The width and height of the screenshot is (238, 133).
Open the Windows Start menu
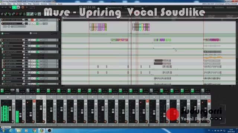pos(3,130)
